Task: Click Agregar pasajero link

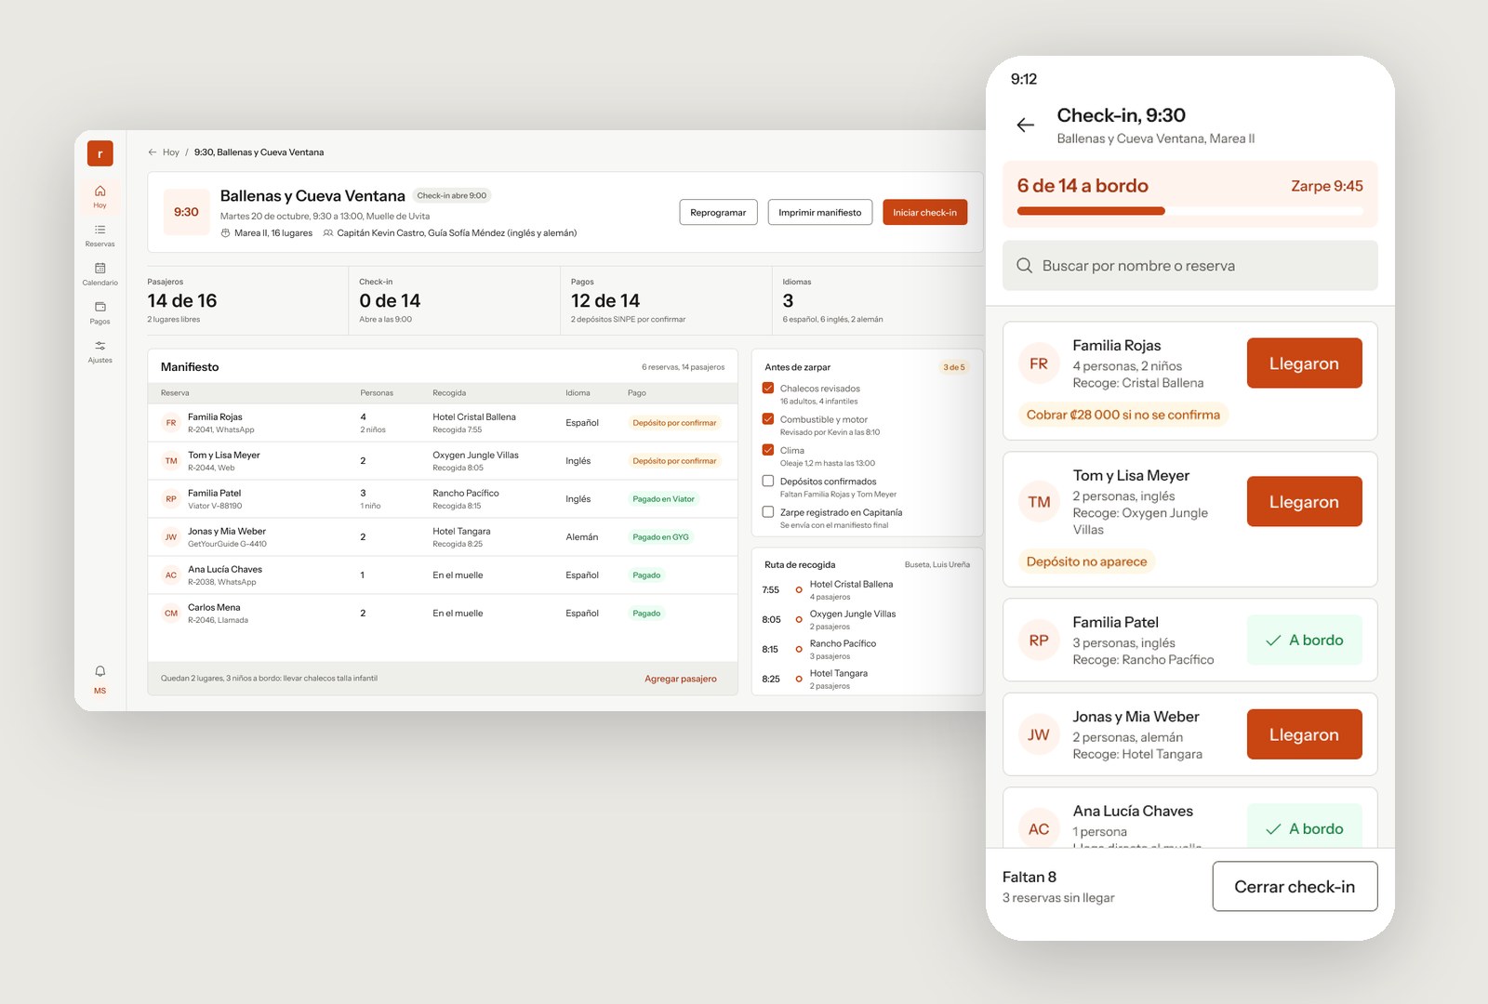Action: (x=681, y=679)
